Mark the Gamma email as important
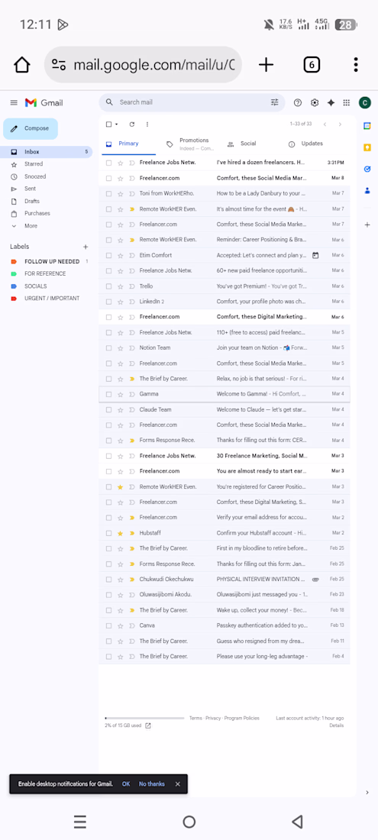 131,394
